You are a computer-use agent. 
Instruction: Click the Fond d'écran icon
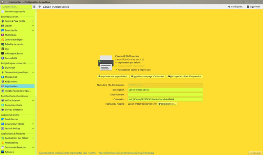(x=2, y=119)
